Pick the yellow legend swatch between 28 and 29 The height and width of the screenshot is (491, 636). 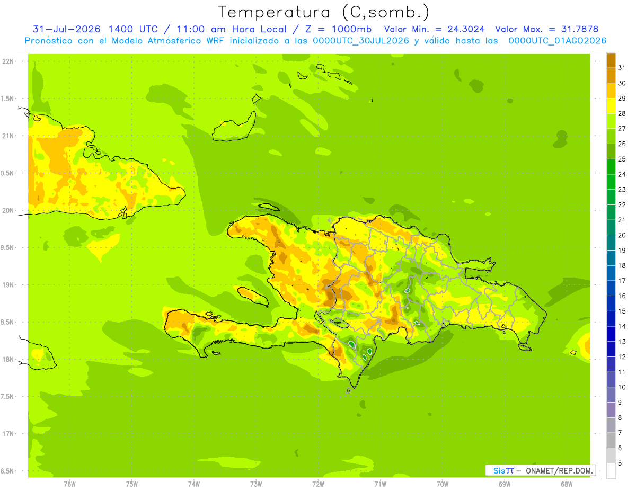611,106
